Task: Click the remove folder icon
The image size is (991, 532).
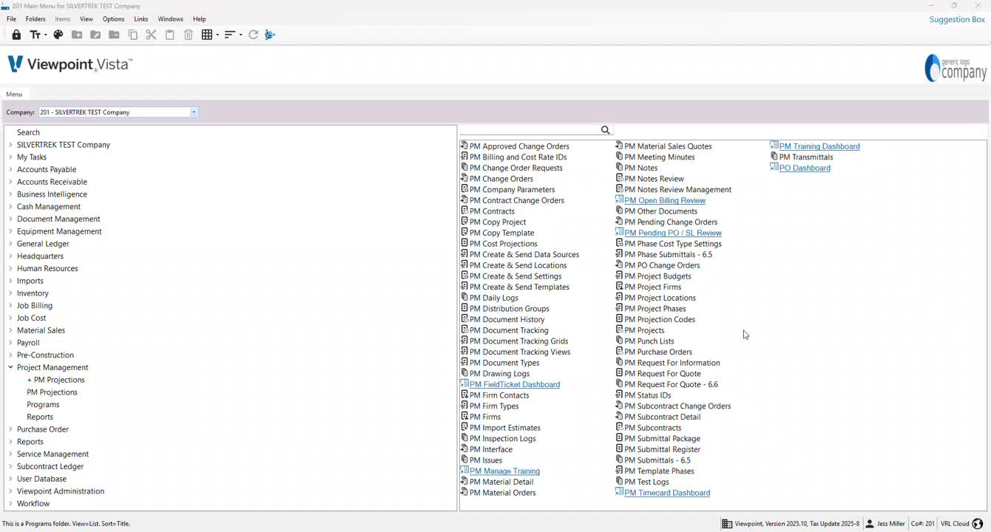Action: (114, 35)
